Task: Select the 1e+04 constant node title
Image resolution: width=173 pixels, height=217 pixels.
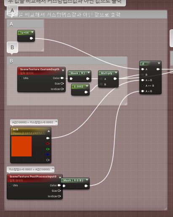Action: pyautogui.click(x=24, y=33)
